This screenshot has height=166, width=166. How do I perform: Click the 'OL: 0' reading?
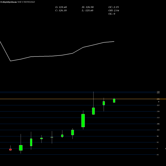(x=112, y=14)
